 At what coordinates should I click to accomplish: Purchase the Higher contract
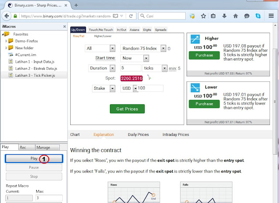204,55
